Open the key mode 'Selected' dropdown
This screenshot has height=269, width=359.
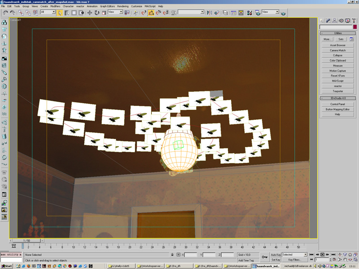[x=294, y=255]
